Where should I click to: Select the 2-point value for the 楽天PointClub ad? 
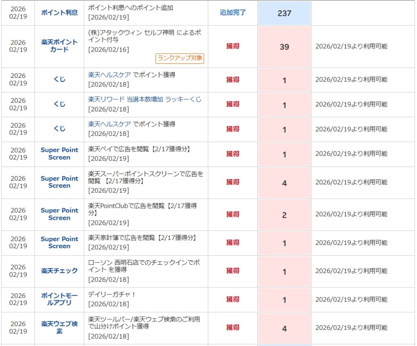284,215
